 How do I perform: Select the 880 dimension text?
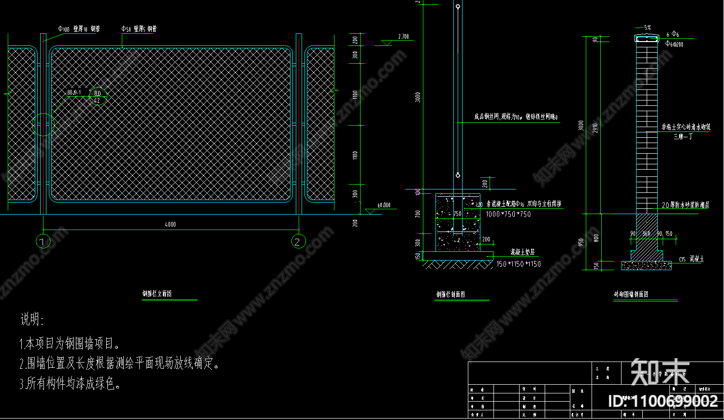coord(596,238)
